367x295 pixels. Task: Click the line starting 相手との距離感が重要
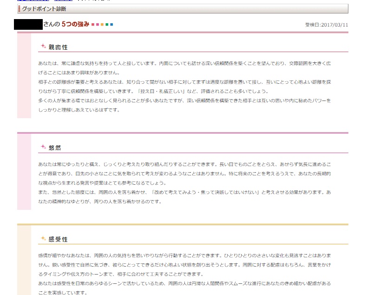coord(184,82)
